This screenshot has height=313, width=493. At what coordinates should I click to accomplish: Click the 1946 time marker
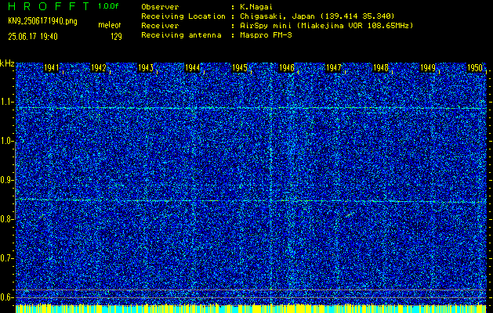287,68
